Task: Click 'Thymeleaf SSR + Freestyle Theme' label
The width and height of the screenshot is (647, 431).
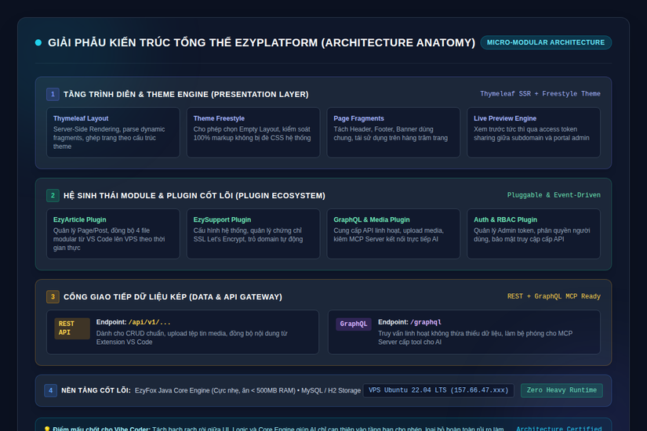Action: tap(540, 94)
